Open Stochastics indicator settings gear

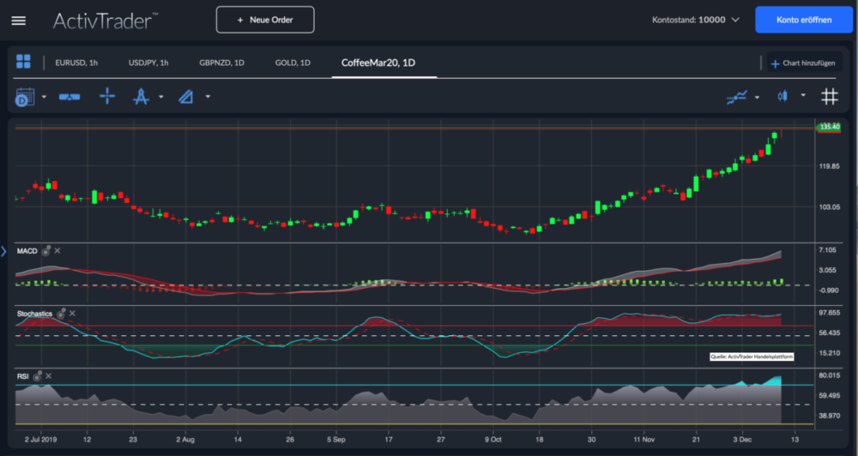point(61,314)
